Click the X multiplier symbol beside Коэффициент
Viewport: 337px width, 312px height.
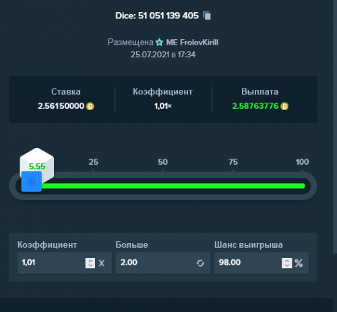(x=102, y=263)
